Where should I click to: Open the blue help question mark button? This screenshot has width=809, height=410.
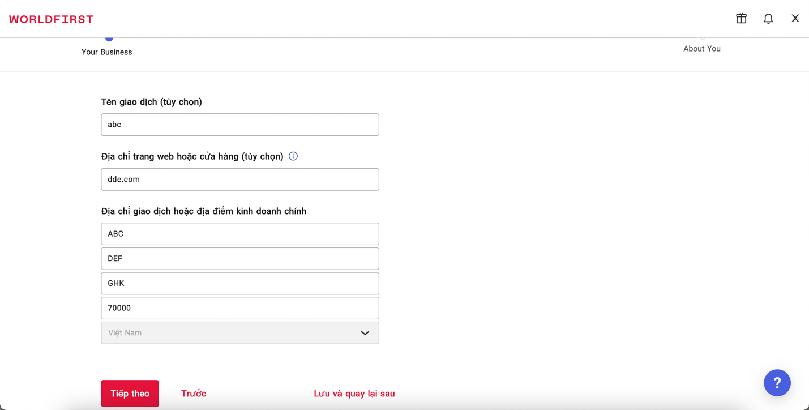tap(777, 383)
